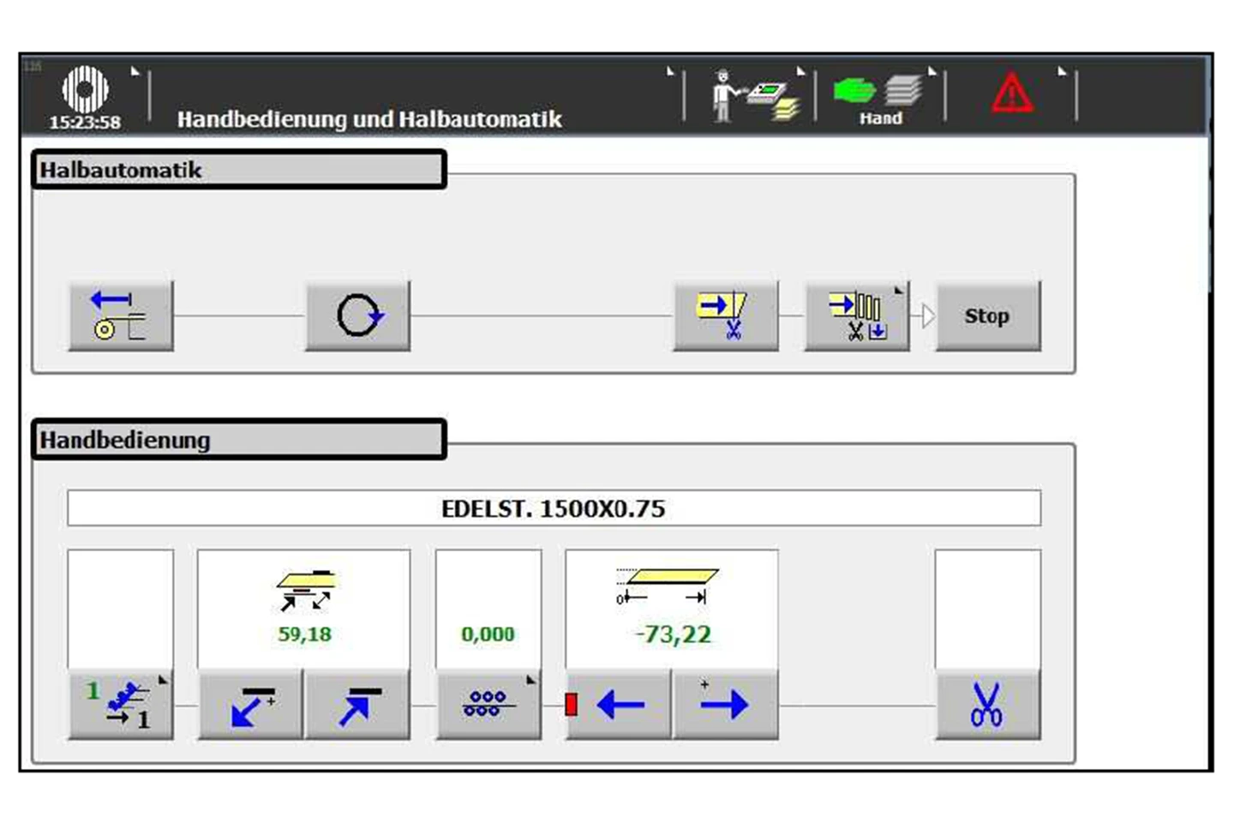1234x823 pixels.
Task: Select the Handbedienung section header
Action: (x=237, y=440)
